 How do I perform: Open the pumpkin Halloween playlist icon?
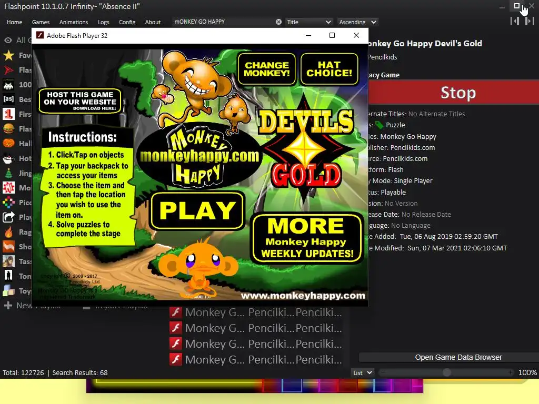click(8, 144)
